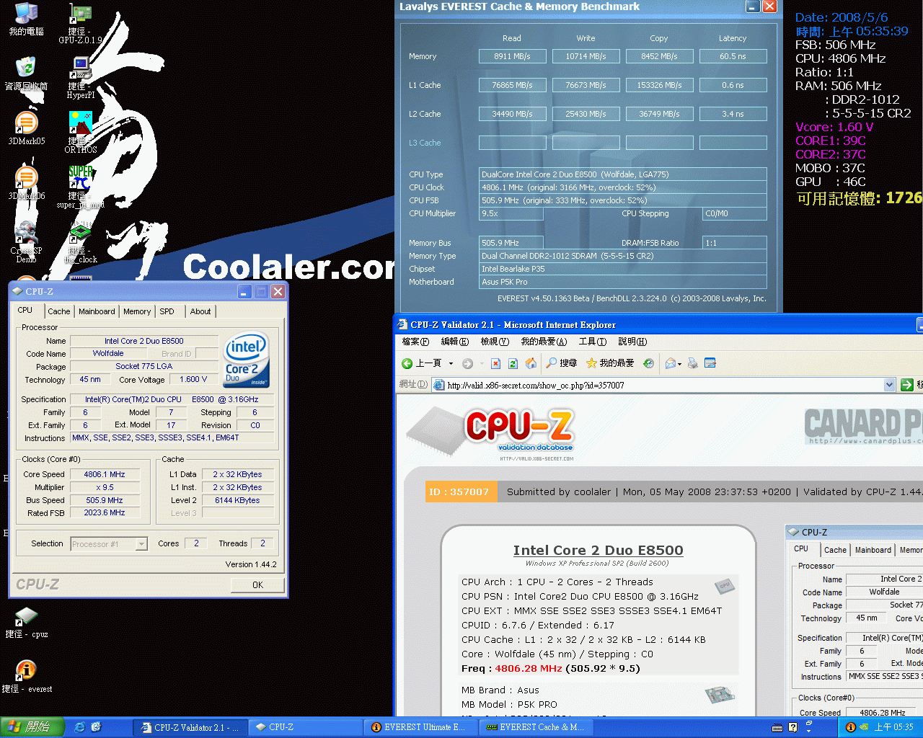The height and width of the screenshot is (738, 923).
Task: Launch the 3DMark05 desktop shortcut
Action: [x=26, y=128]
